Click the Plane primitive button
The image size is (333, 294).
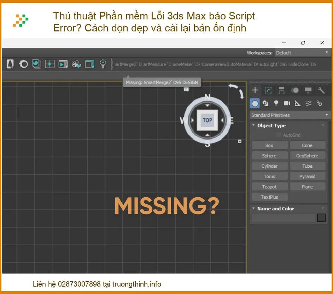point(308,187)
